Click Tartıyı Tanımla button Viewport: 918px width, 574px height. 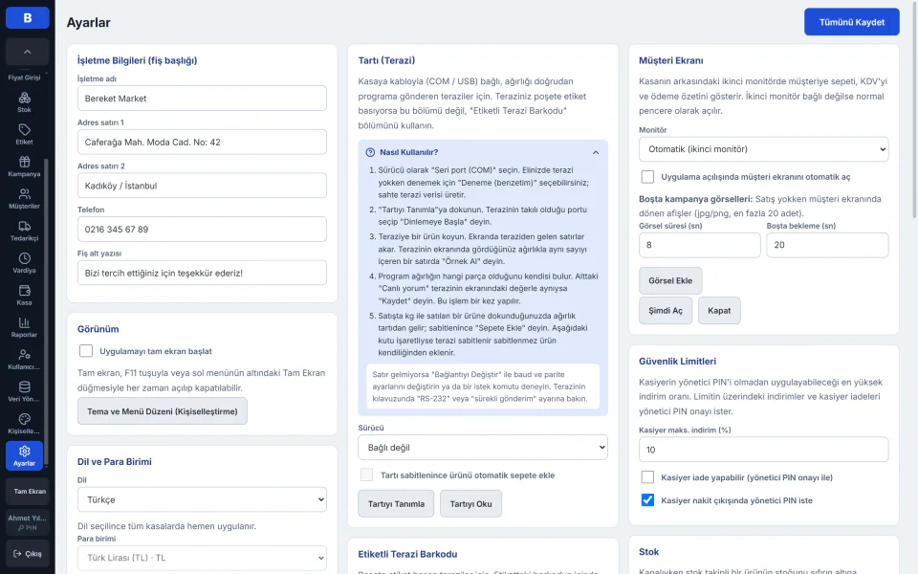pos(396,504)
